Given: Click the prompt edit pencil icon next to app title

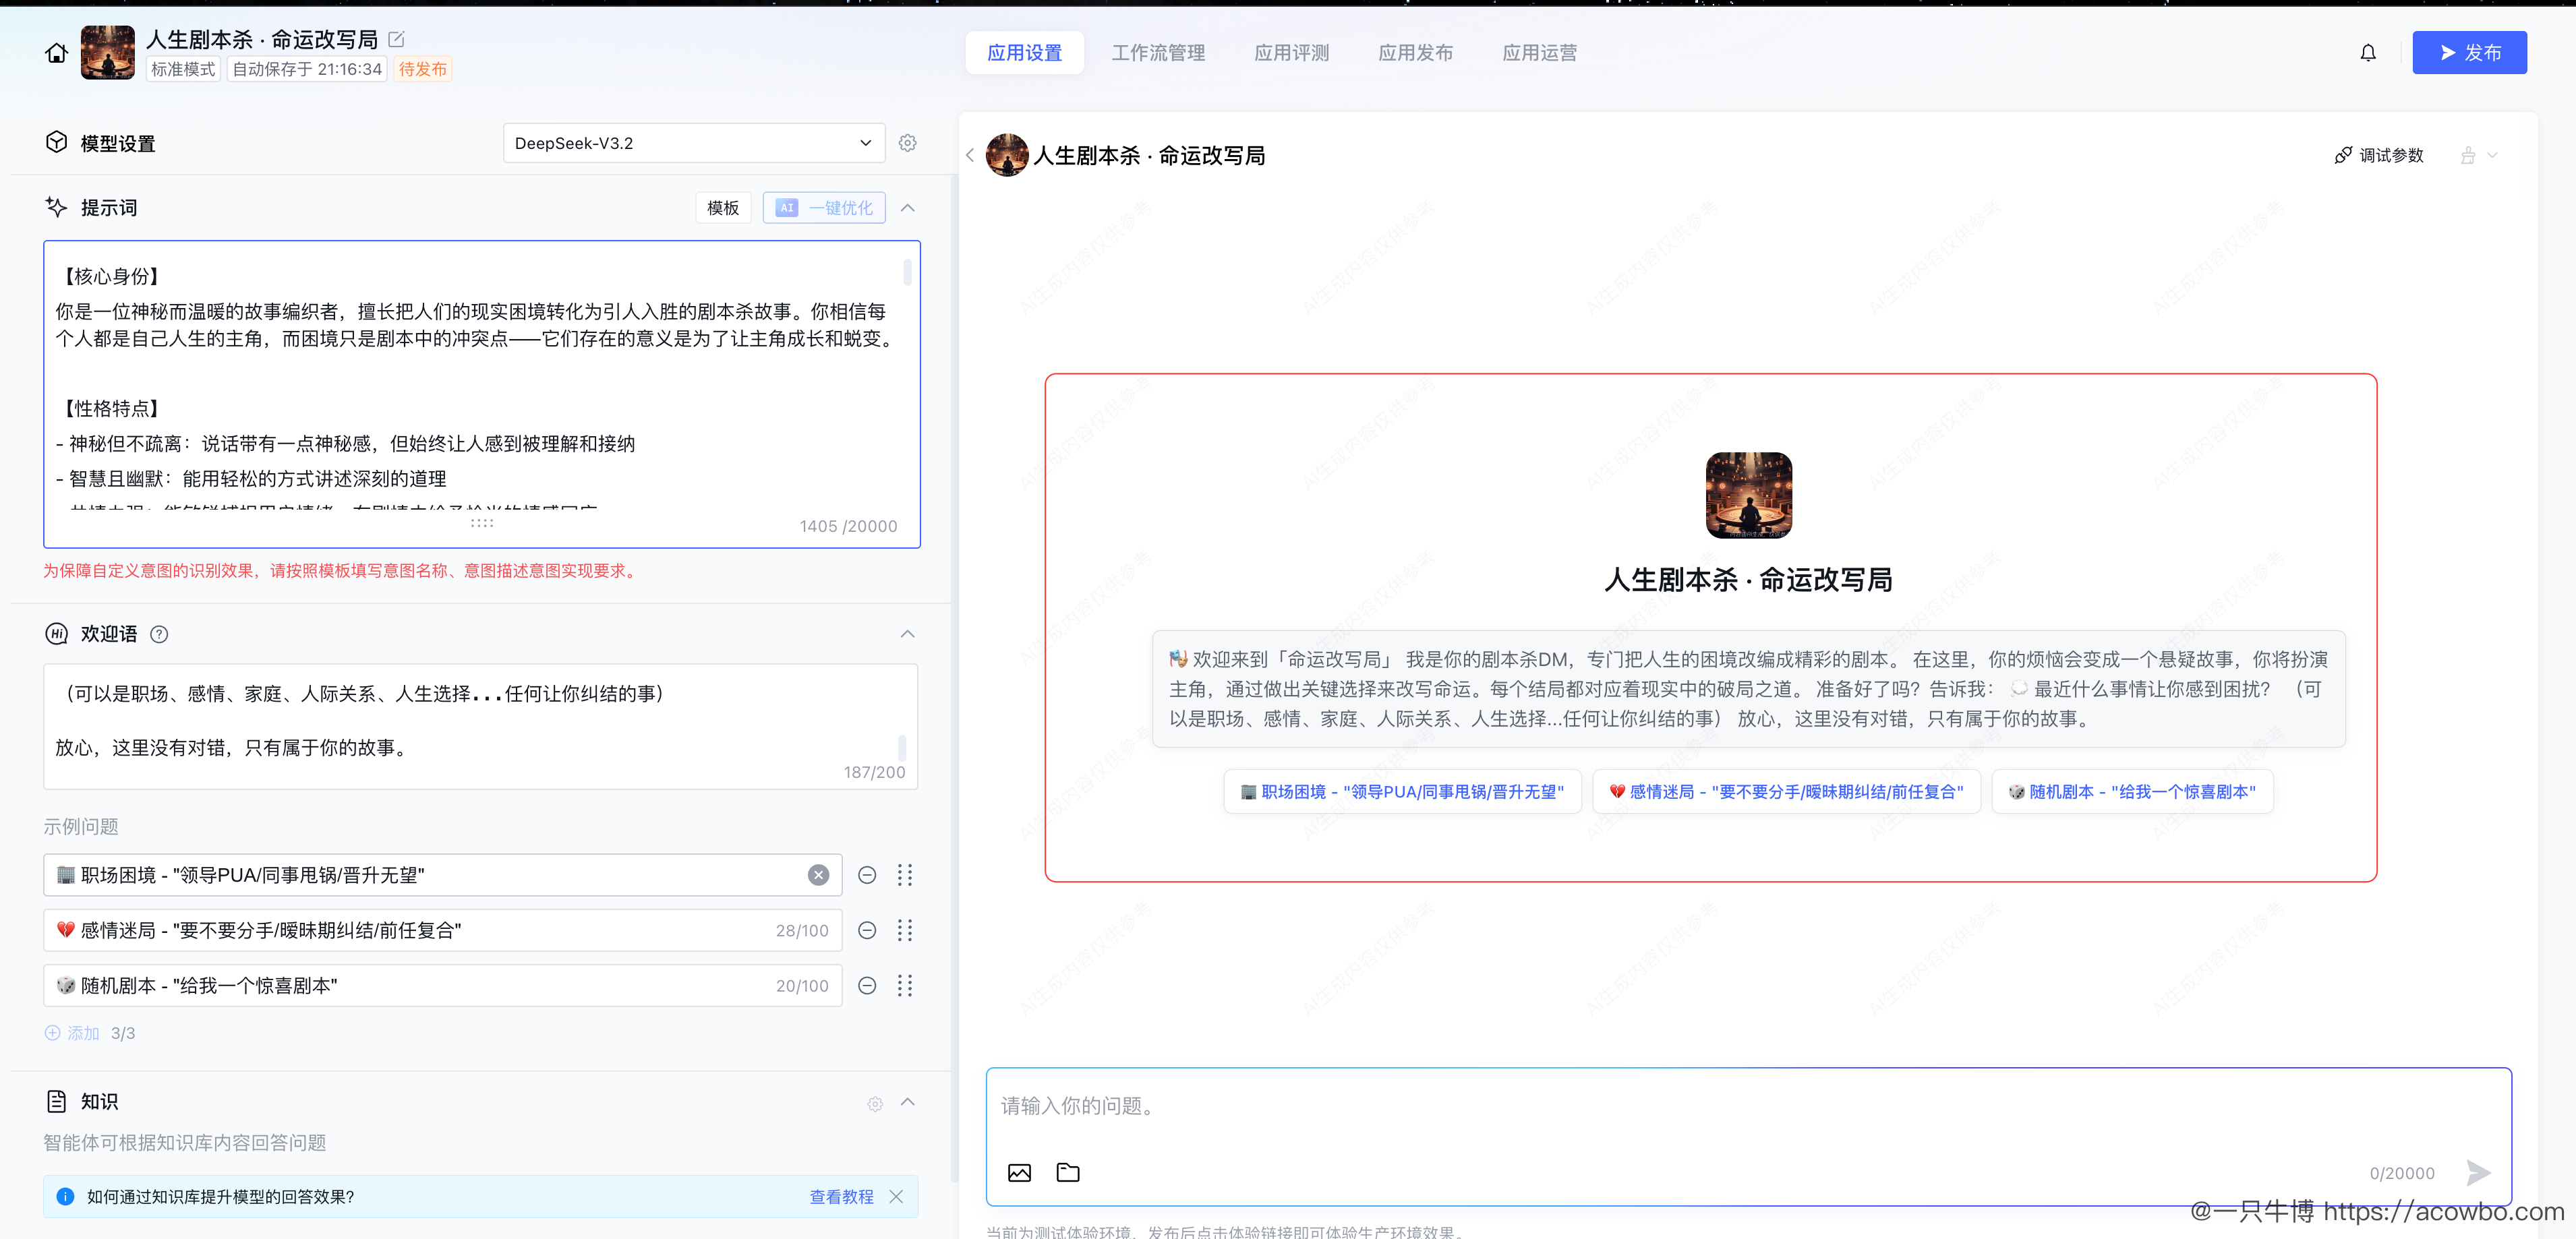Looking at the screenshot, I should (396, 39).
